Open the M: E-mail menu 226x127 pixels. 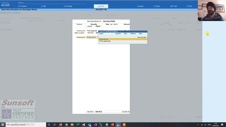(x=173, y=6)
